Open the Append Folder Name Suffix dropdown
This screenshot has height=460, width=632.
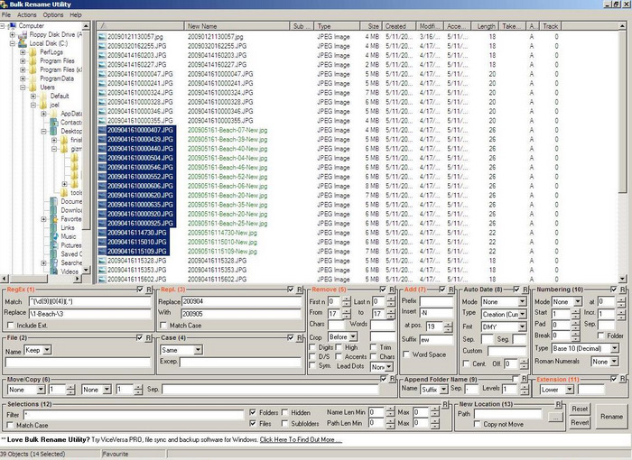click(x=443, y=390)
